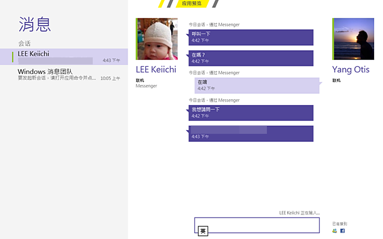Screen dimensions: 383x239
Task: Click the 消息 app title
Action: click(35, 24)
